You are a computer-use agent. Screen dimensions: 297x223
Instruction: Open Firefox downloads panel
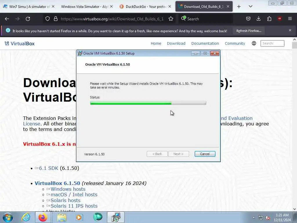tap(258, 19)
